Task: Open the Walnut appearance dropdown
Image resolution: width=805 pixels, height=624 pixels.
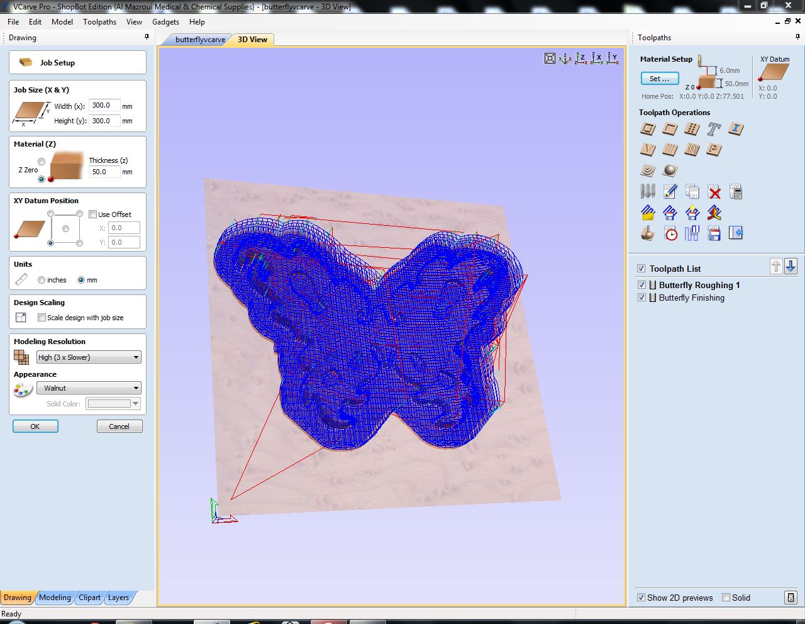Action: coord(89,388)
